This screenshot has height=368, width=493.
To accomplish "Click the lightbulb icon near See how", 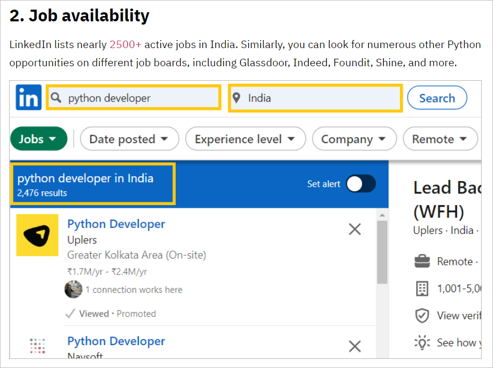I will click(x=422, y=342).
